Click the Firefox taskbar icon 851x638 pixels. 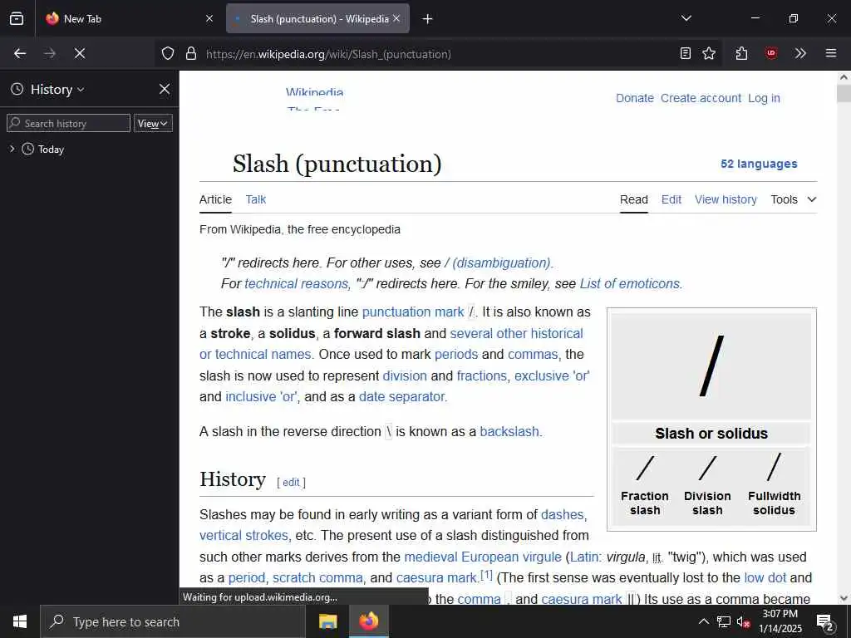368,621
